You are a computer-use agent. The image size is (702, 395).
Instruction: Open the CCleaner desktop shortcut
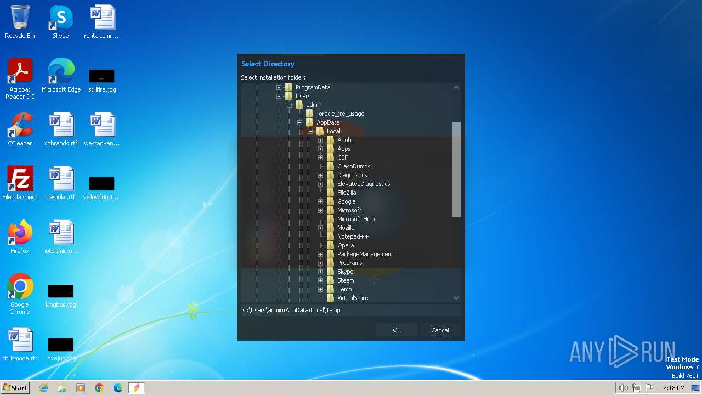point(20,129)
